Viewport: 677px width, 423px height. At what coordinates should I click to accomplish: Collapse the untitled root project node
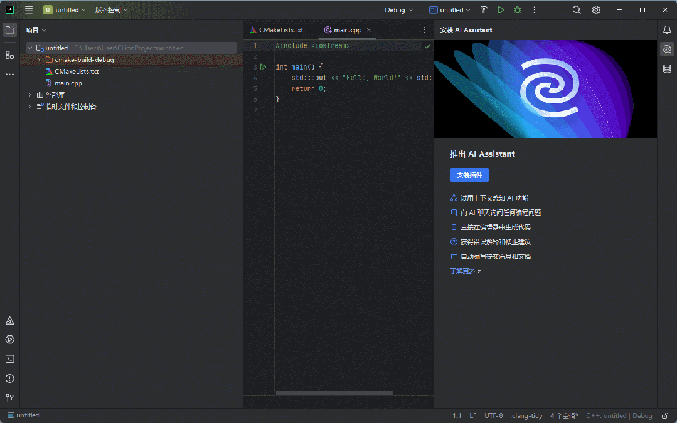coord(29,48)
